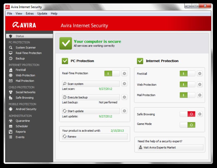
Task: Click the last update date 9/27/2012
Action: [106, 116]
